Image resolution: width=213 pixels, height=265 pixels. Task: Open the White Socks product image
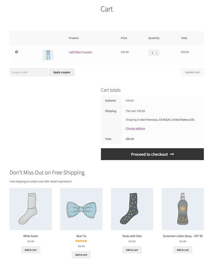[x=31, y=209]
